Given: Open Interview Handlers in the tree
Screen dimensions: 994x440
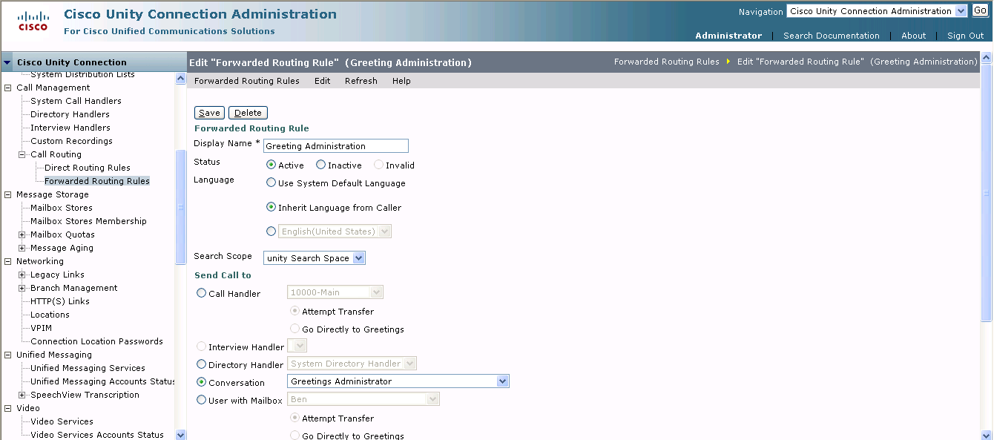Looking at the screenshot, I should point(70,128).
